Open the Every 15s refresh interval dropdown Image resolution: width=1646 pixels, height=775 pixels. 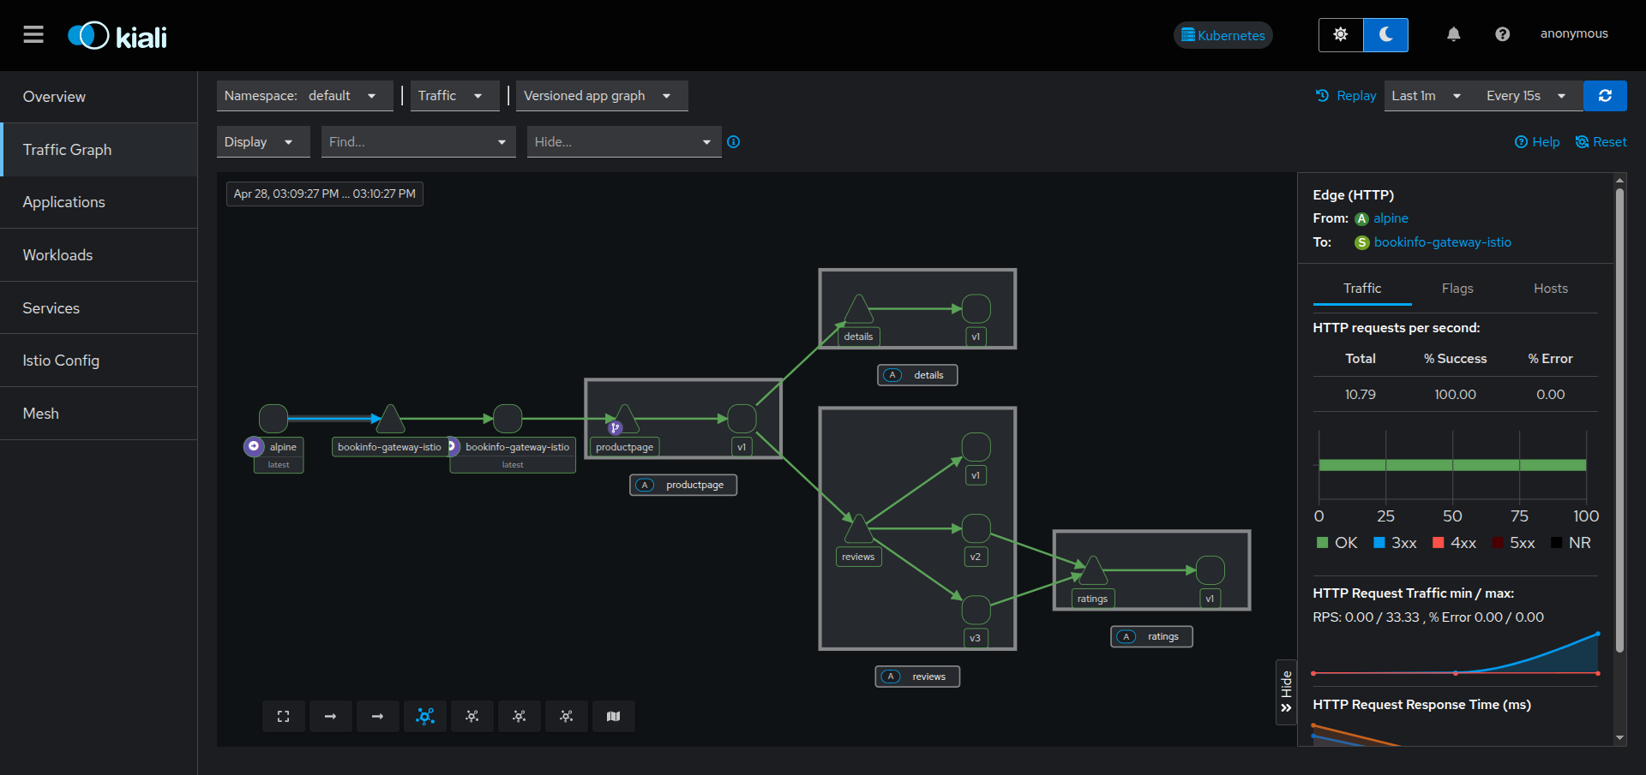[1524, 96]
